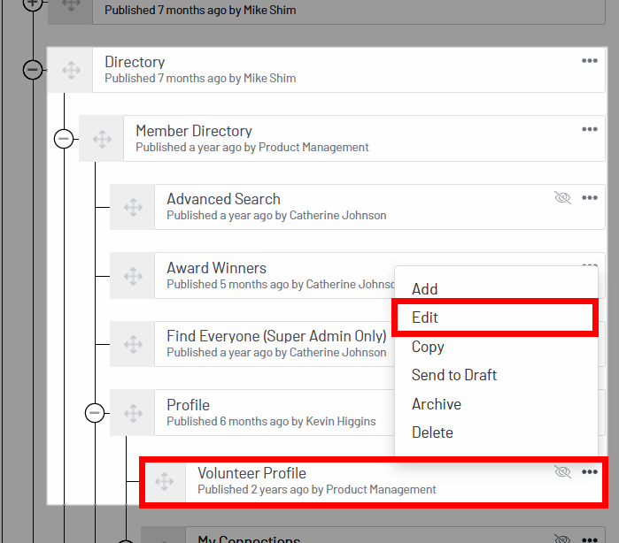Choose Edit from the context menu
This screenshot has height=543, width=619.
point(425,317)
